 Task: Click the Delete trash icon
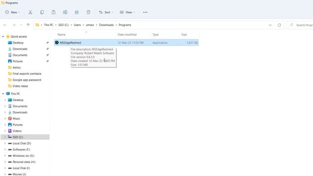click(x=89, y=12)
